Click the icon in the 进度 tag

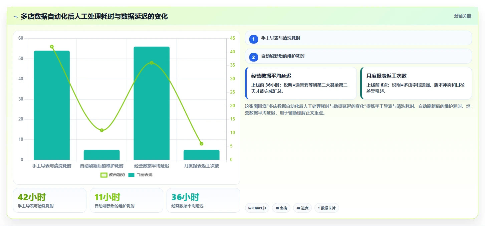pos(298,208)
